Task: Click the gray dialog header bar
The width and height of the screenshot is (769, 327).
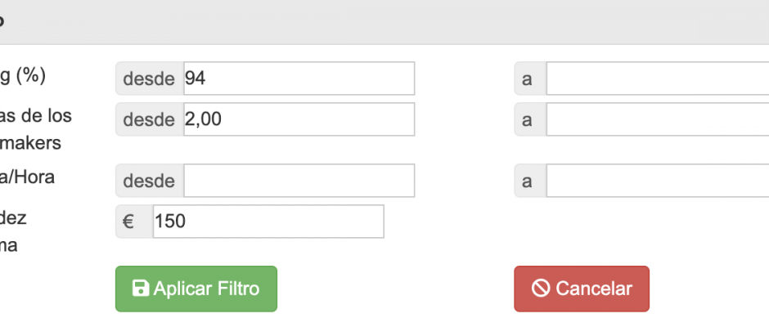Action: 384,22
